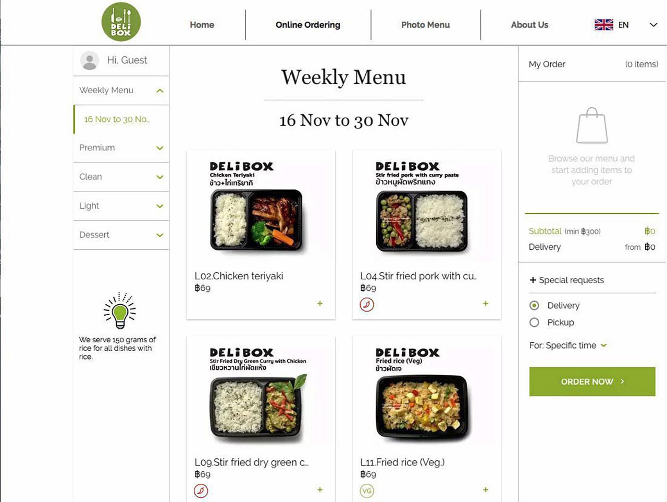This screenshot has height=502, width=667.
Task: Add Chicken teriyaki with plus icon
Action: click(320, 303)
